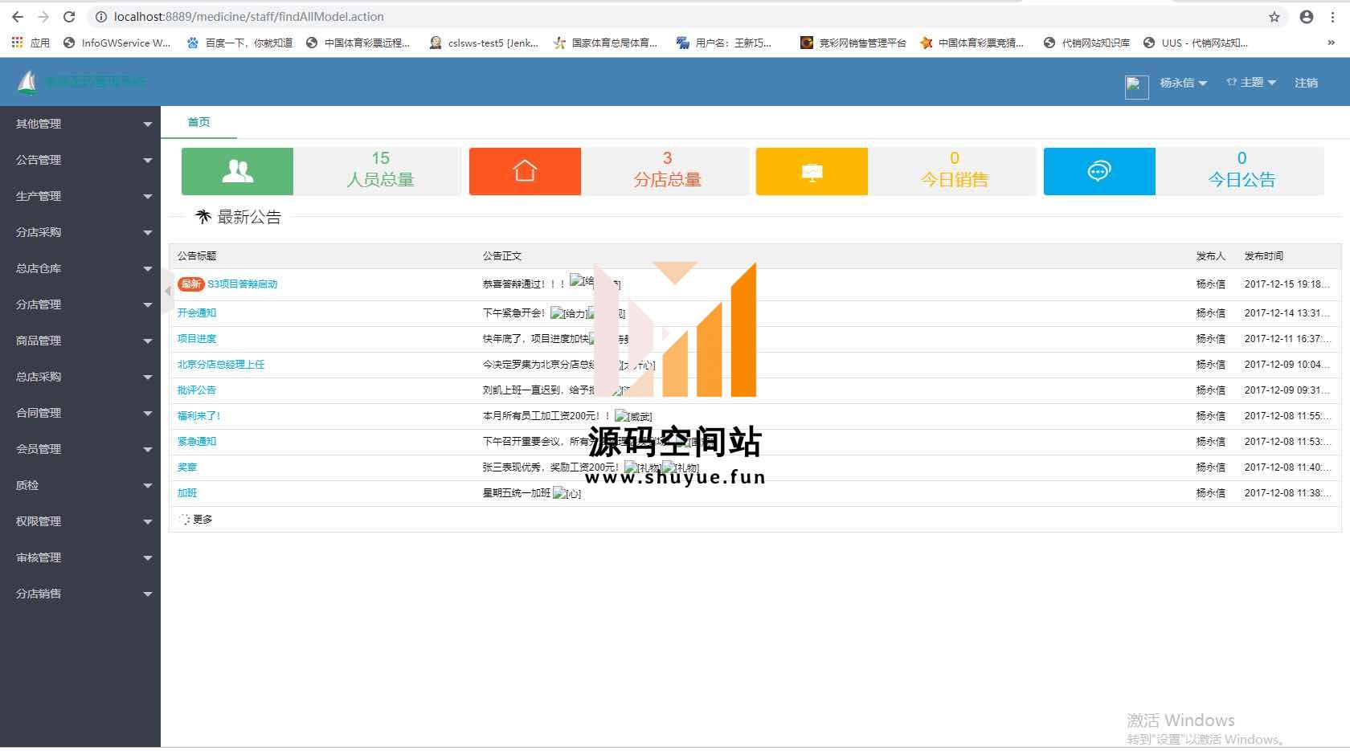This screenshot has width=1350, height=751.
Task: Open the InfoGWService bookmark
Action: pyautogui.click(x=117, y=43)
